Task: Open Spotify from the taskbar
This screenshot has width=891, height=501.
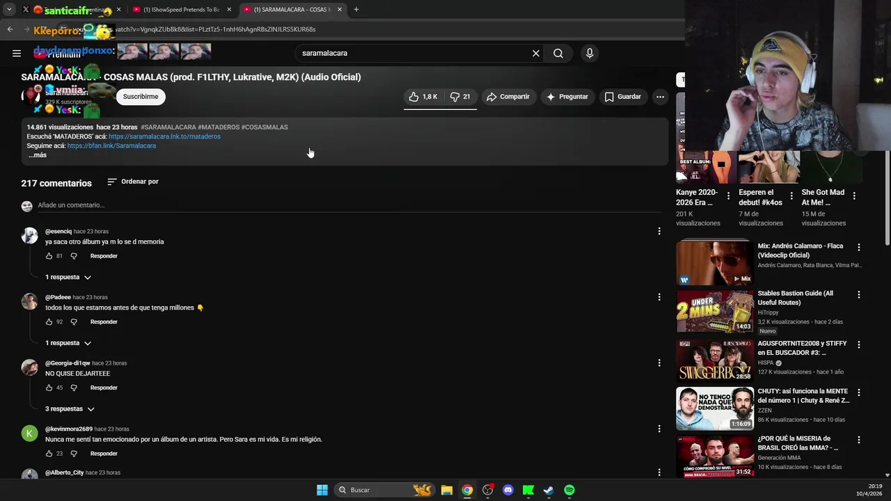Action: [569, 490]
